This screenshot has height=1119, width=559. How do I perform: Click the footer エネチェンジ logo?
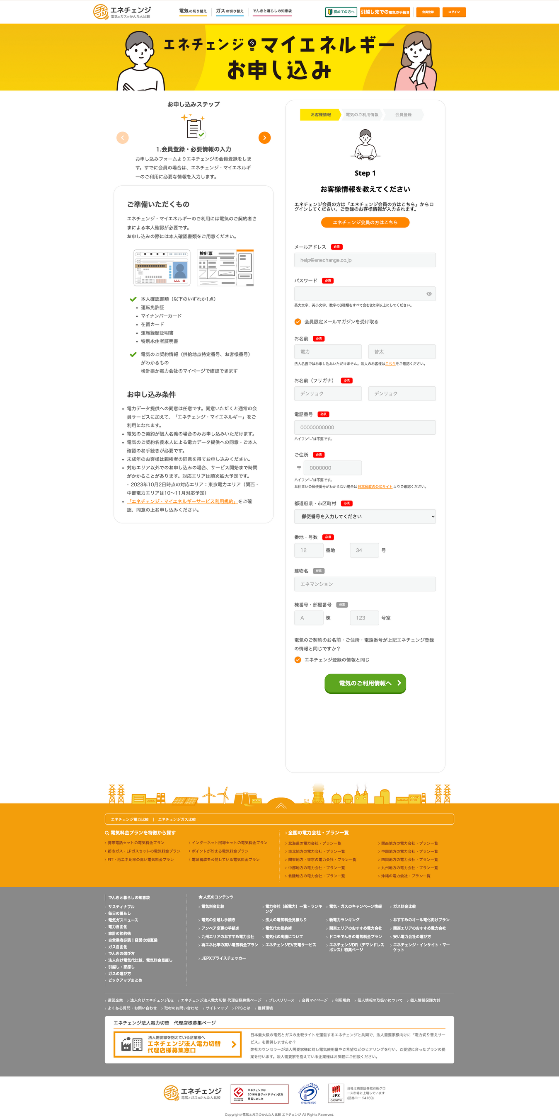(x=192, y=1093)
